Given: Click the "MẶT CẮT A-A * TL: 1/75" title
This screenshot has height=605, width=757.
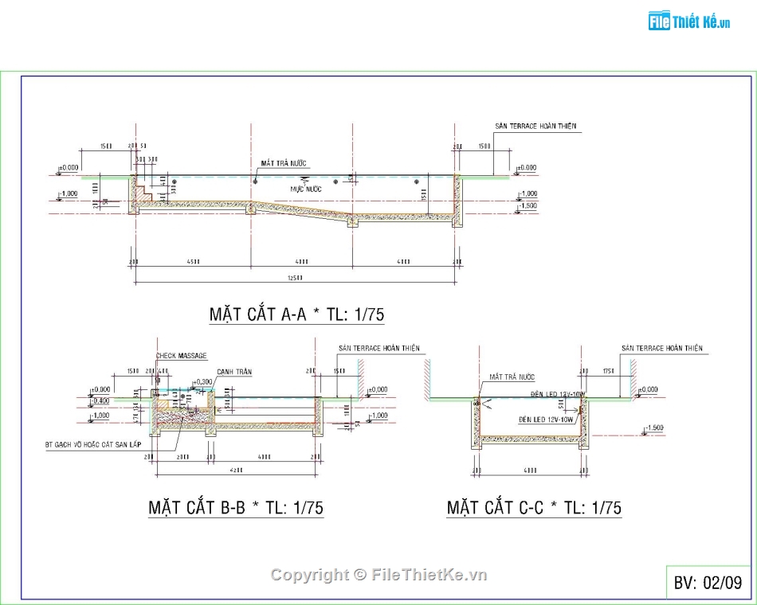Looking at the screenshot, I should point(297,314).
